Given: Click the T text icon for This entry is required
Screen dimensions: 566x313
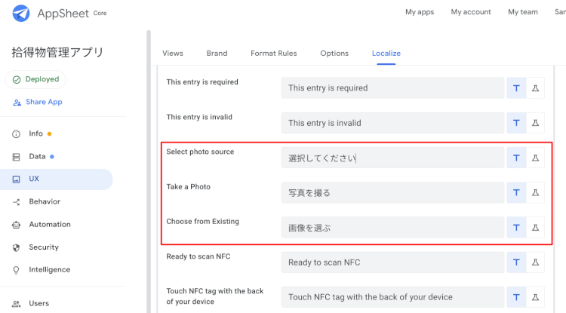Looking at the screenshot, I should (516, 88).
